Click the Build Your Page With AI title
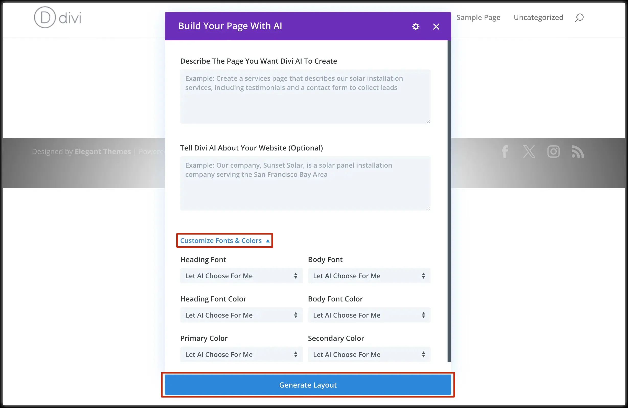This screenshot has width=628, height=408. coord(230,26)
